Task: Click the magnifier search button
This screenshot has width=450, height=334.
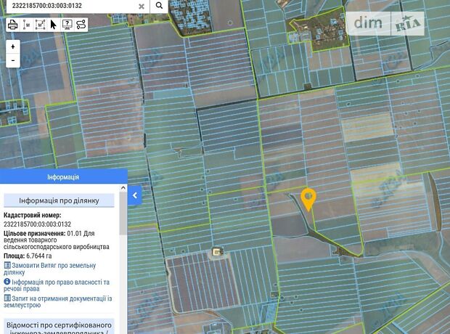Action: click(159, 6)
